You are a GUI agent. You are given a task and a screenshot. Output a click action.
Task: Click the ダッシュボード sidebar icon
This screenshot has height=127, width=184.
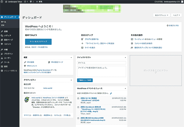coord(2,17)
